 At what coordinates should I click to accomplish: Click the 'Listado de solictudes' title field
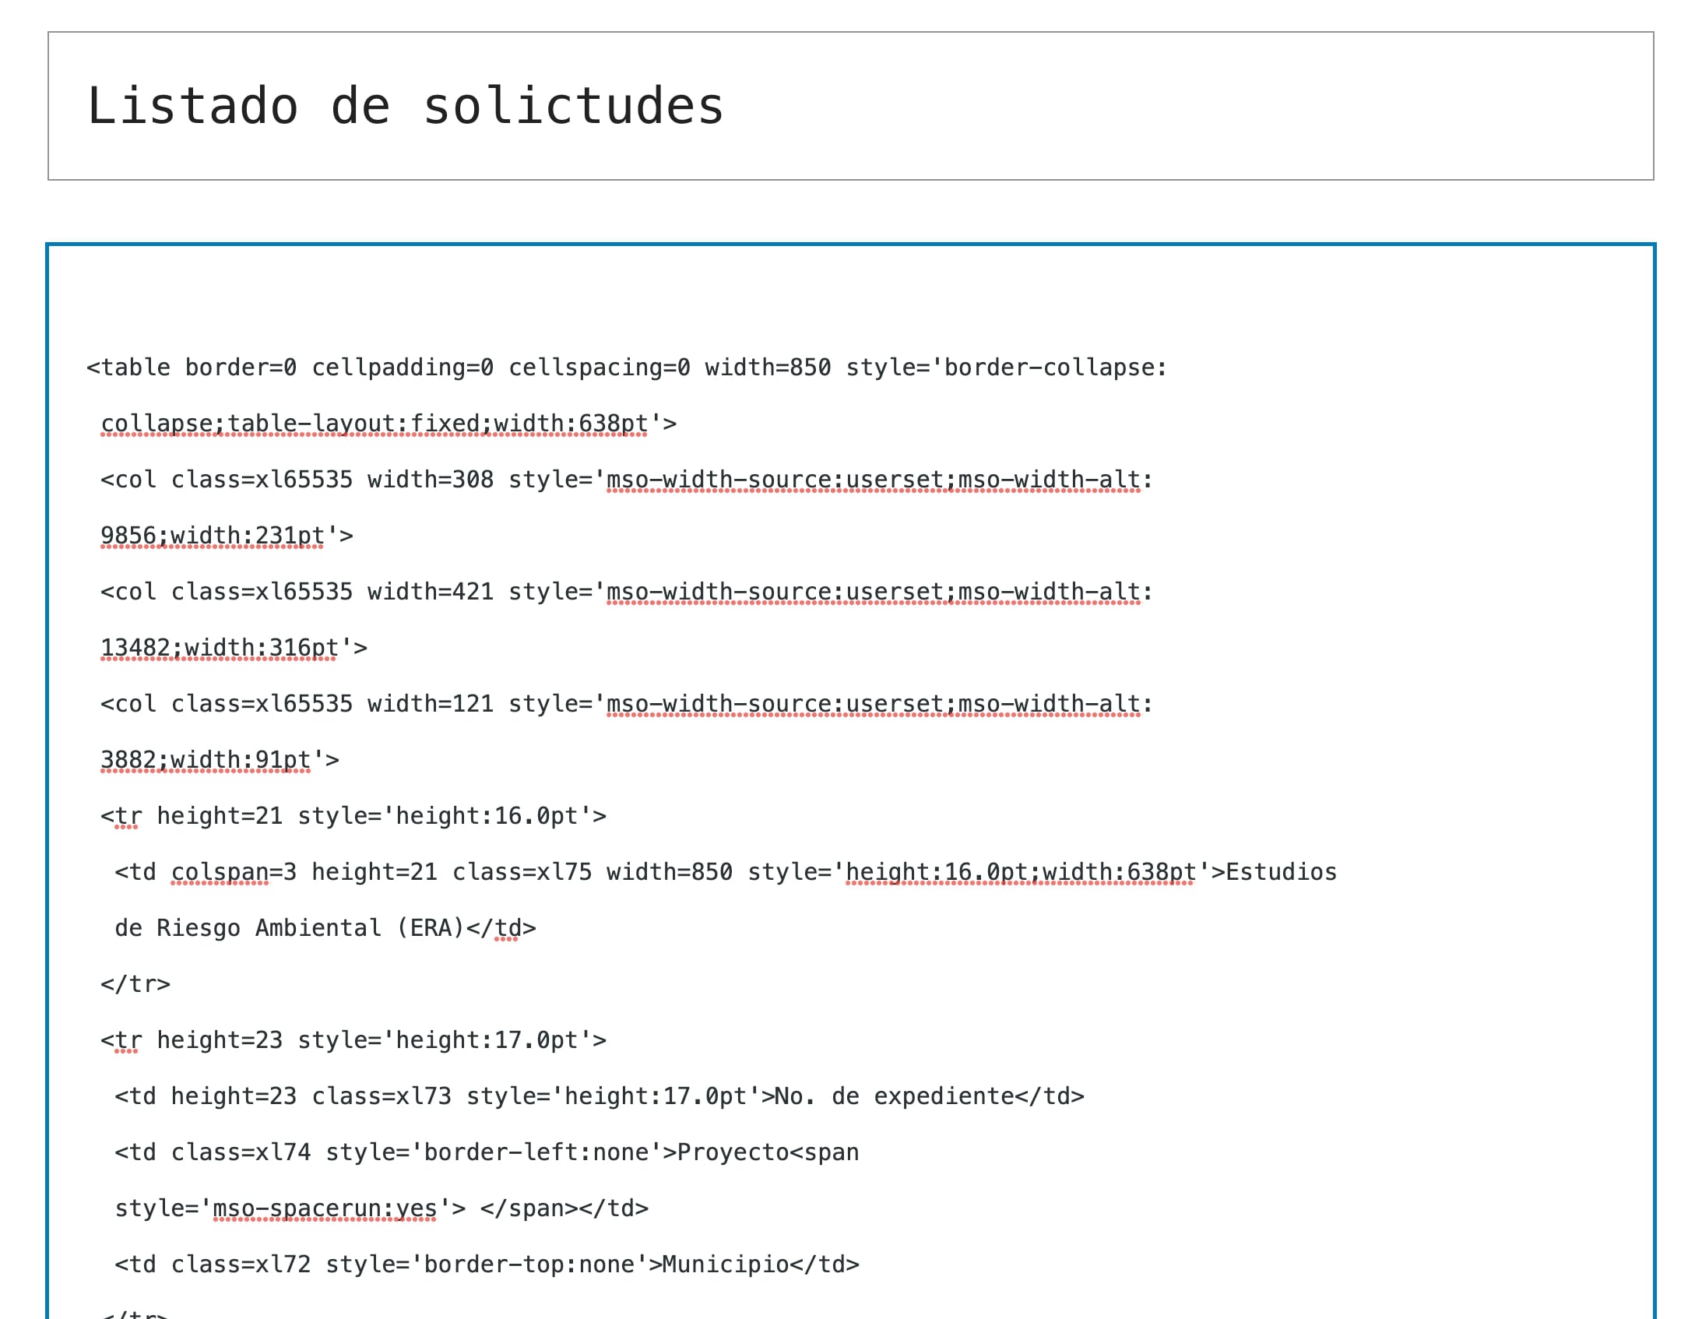850,106
